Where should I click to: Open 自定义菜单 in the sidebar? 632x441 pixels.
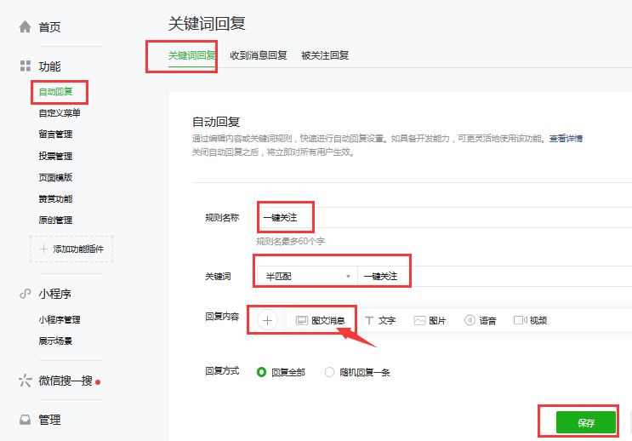tap(60, 112)
